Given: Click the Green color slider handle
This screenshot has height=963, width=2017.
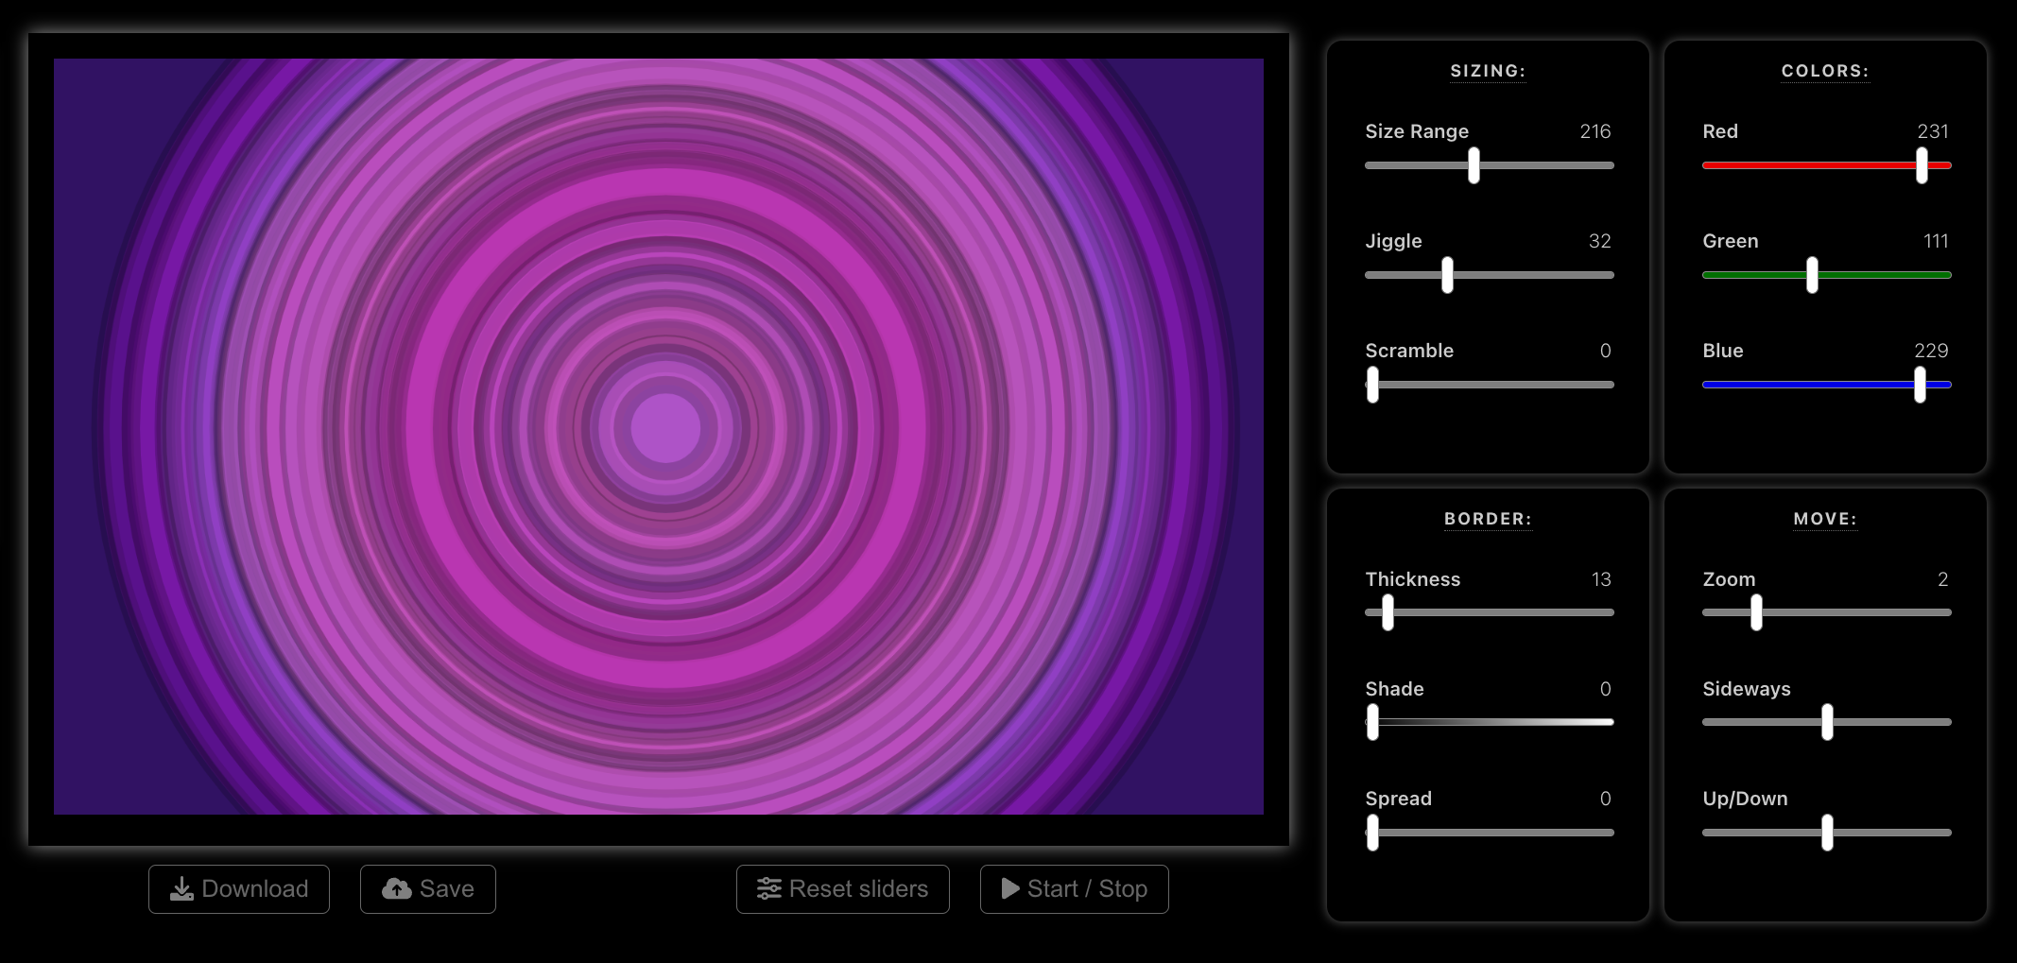Looking at the screenshot, I should [x=1812, y=275].
